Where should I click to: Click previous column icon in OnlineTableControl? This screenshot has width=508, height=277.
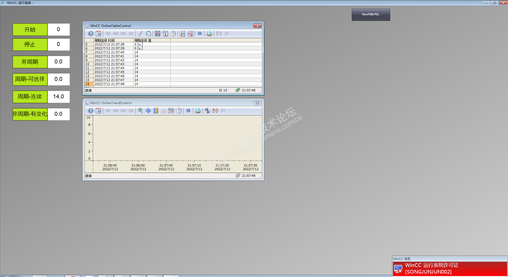pos(183,34)
